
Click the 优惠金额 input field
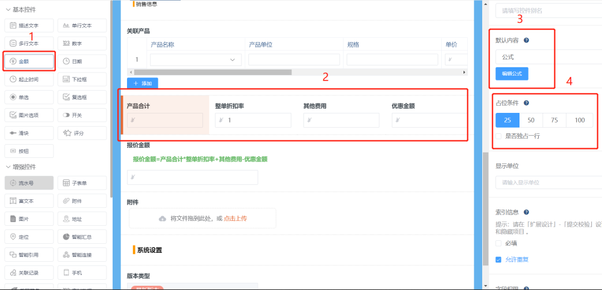pyautogui.click(x=430, y=120)
